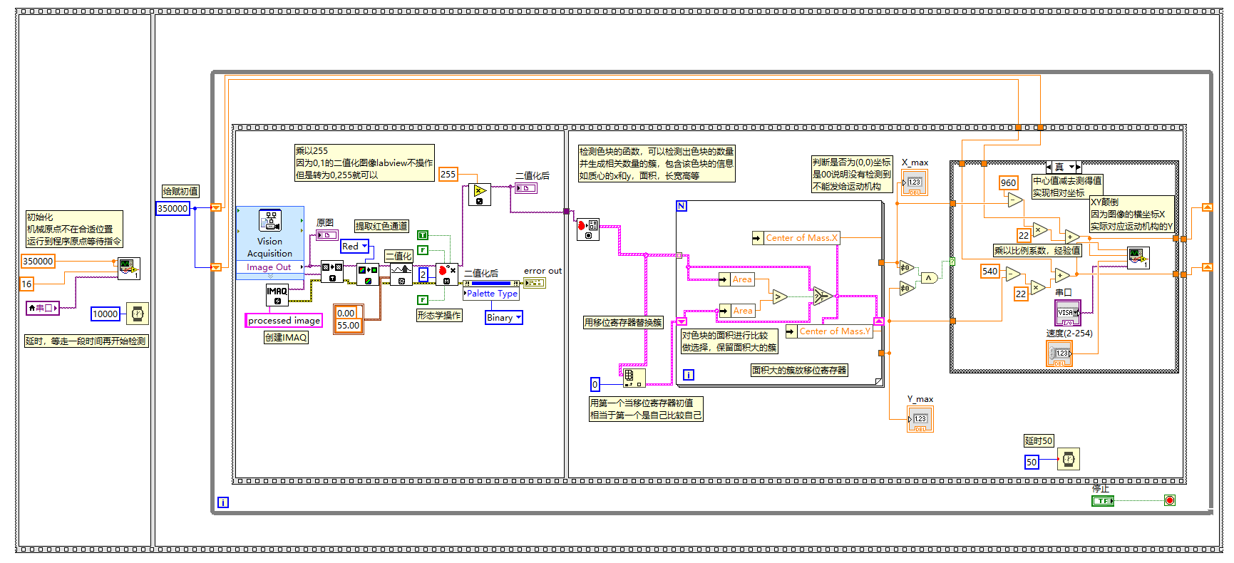
Task: Click the upper not-equal-to-zero node
Action: 906,268
